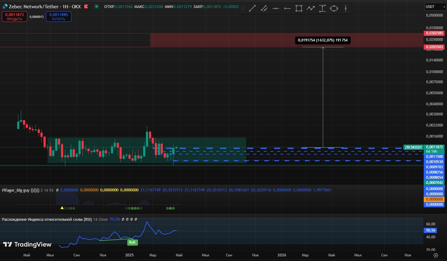Click the Zebec coin logo icon
The image size is (447, 261).
point(5,6)
